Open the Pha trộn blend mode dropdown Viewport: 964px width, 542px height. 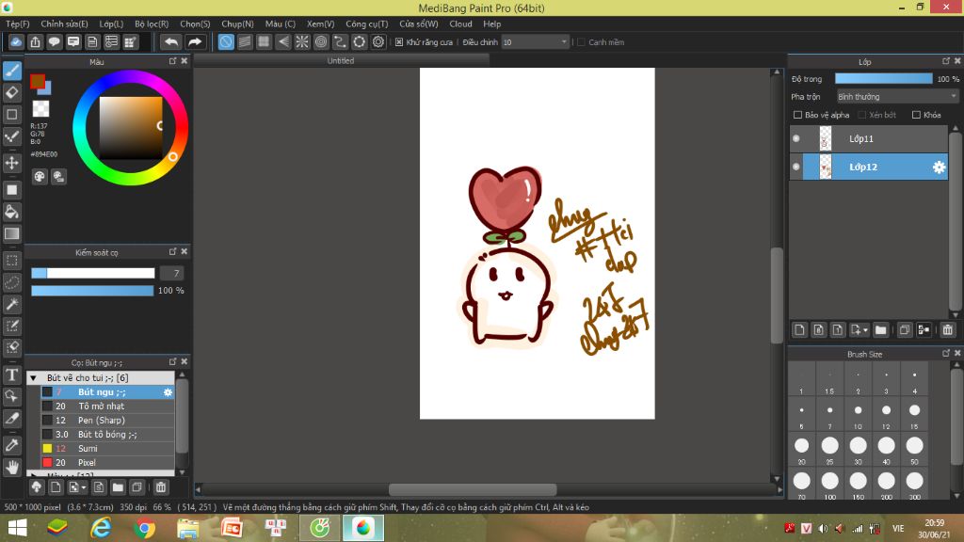(x=897, y=97)
